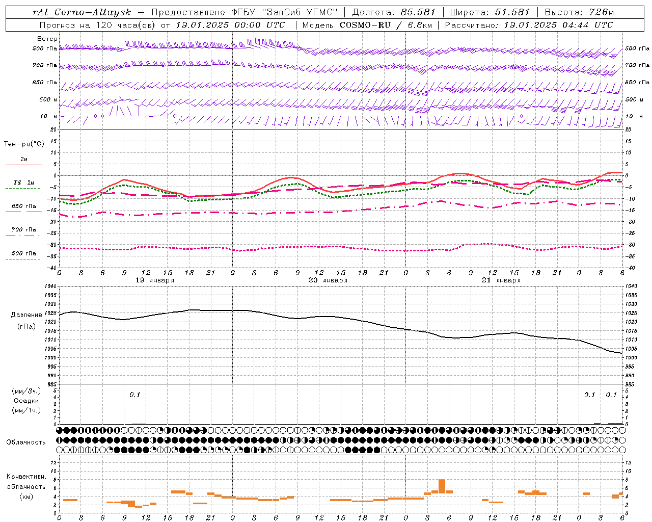652x522 pixels.
Task: Click the 19 января date label
Action: [155, 280]
